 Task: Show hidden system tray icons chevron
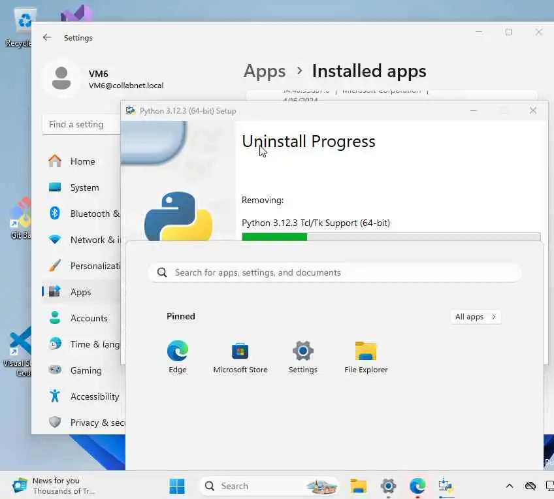click(x=509, y=486)
